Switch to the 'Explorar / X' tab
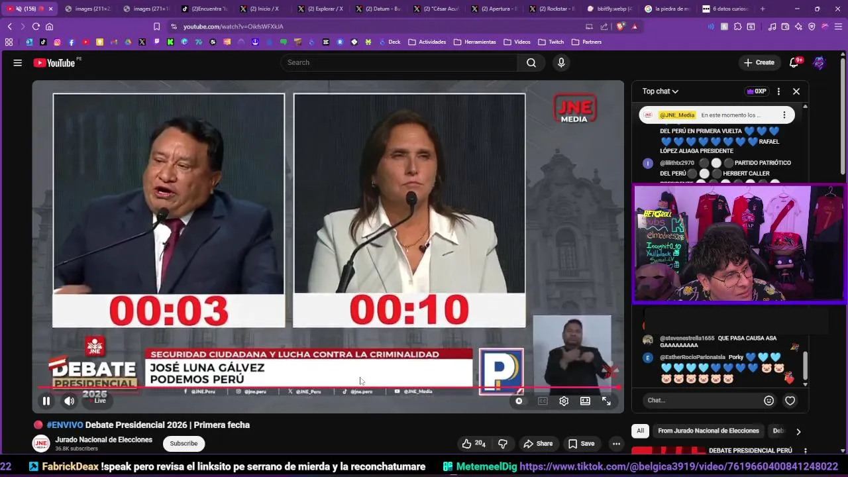Screen dimensions: 848x477 [x=319, y=9]
